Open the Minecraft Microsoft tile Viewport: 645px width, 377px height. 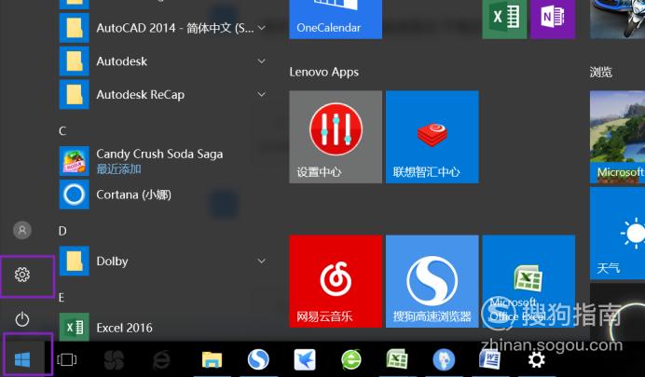click(617, 137)
